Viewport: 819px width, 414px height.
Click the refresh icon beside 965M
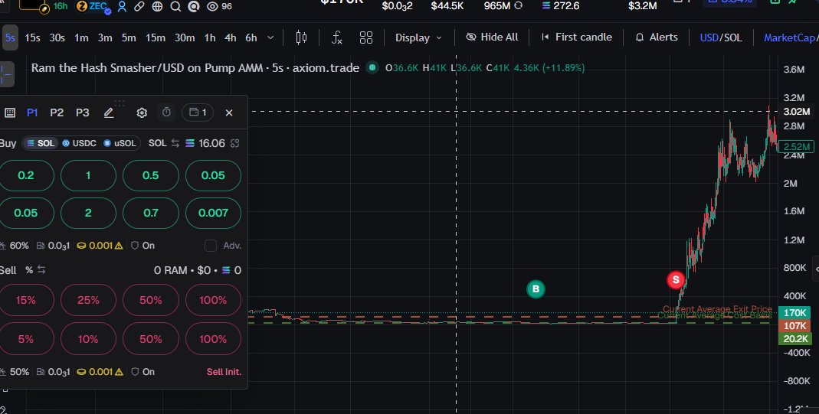(518, 5)
